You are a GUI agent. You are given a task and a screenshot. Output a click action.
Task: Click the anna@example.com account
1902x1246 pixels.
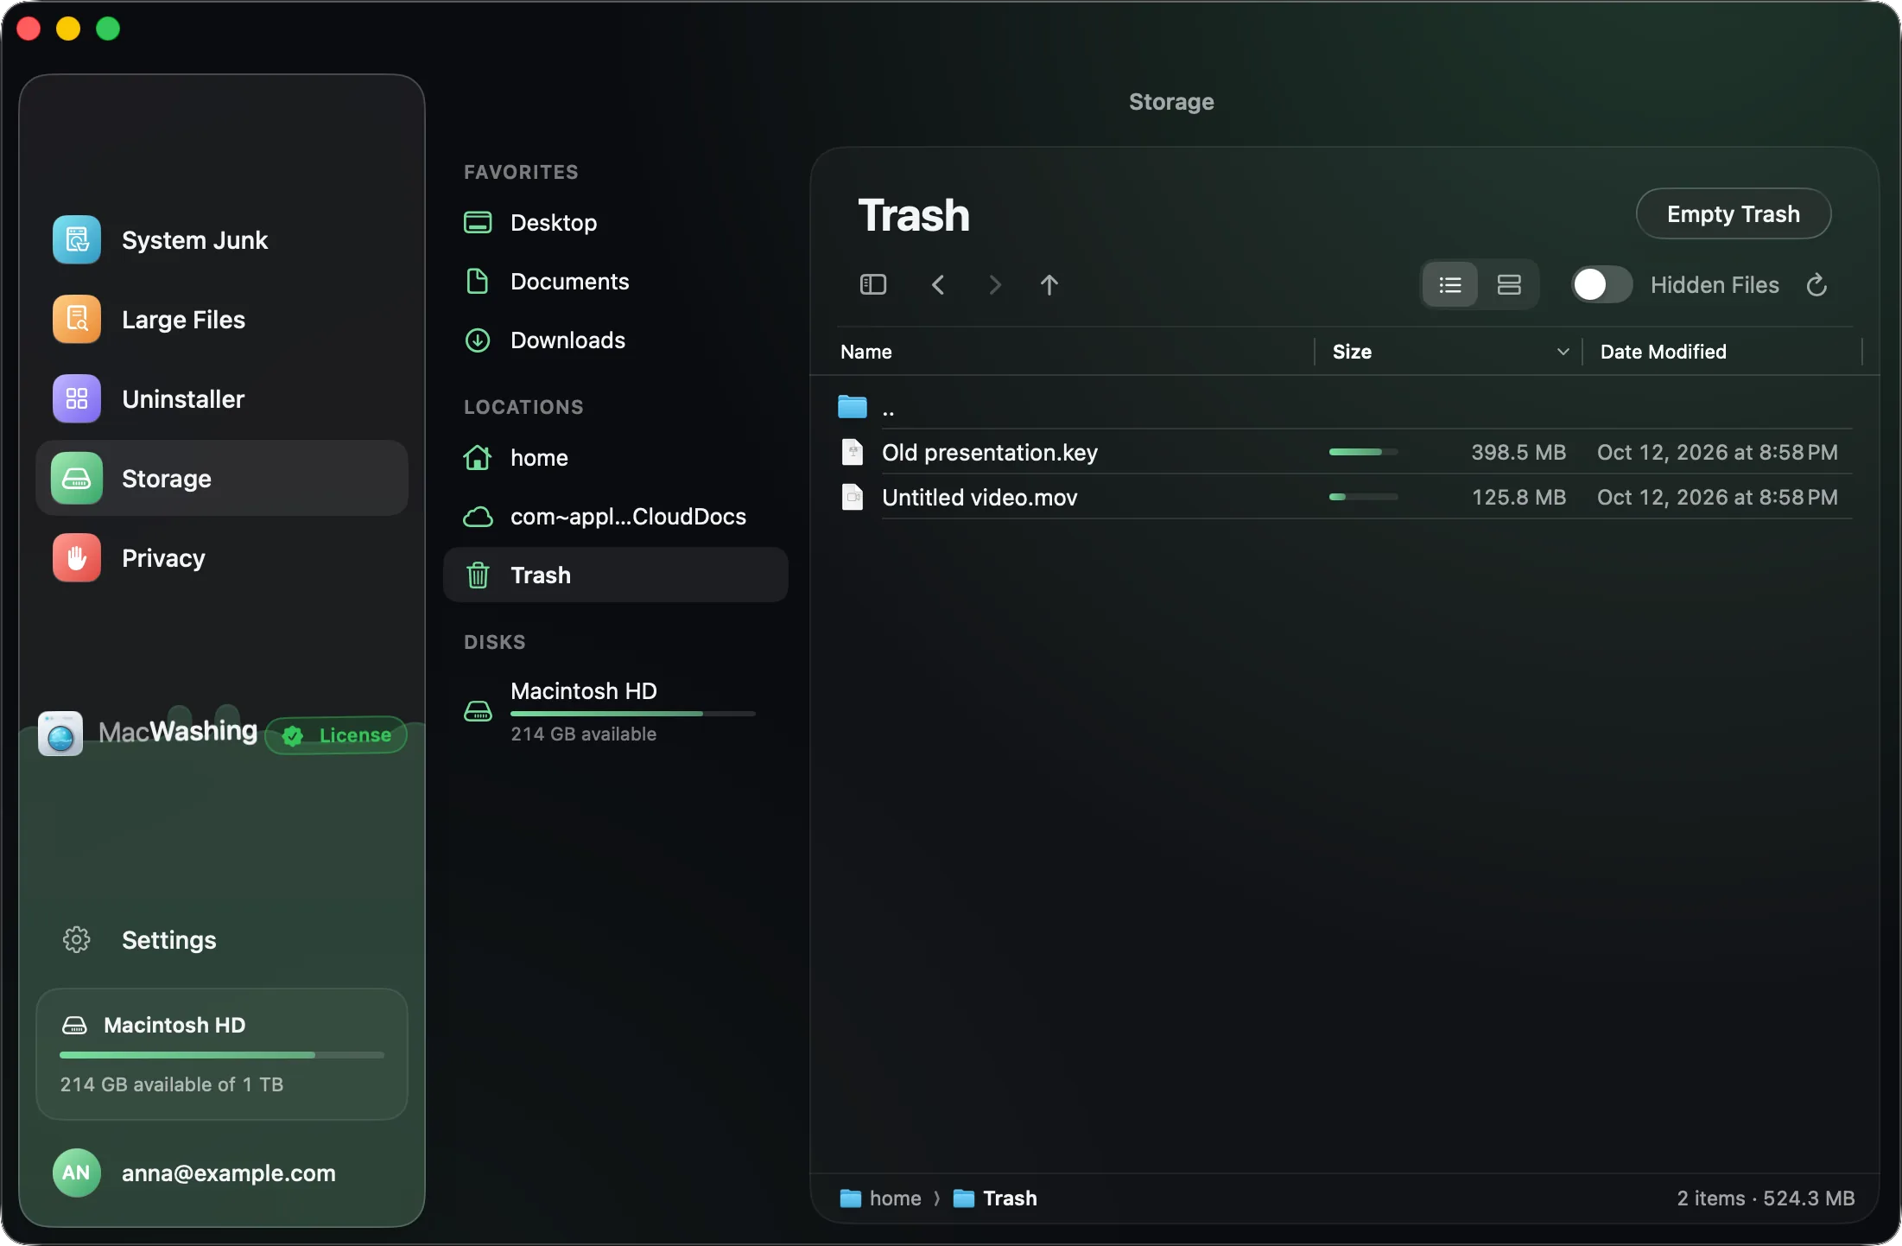228,1173
